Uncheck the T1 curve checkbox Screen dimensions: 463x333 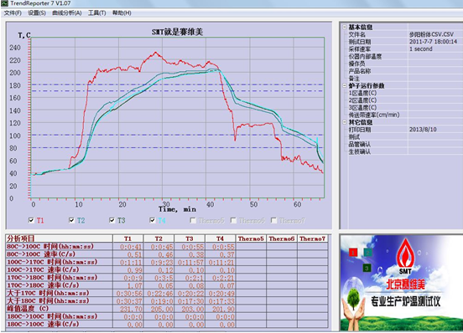[31, 220]
